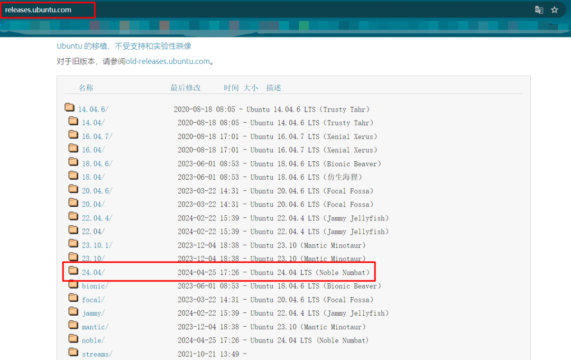Click 'Ubuntu 23.10 (Mantic Minotaur)' in mantic/ row
Viewport: 571px width, 360px height.
point(308,327)
